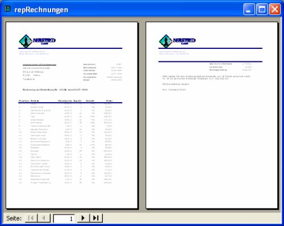Advance to the next page arrow
The width and height of the screenshot is (284, 226).
coord(83,218)
